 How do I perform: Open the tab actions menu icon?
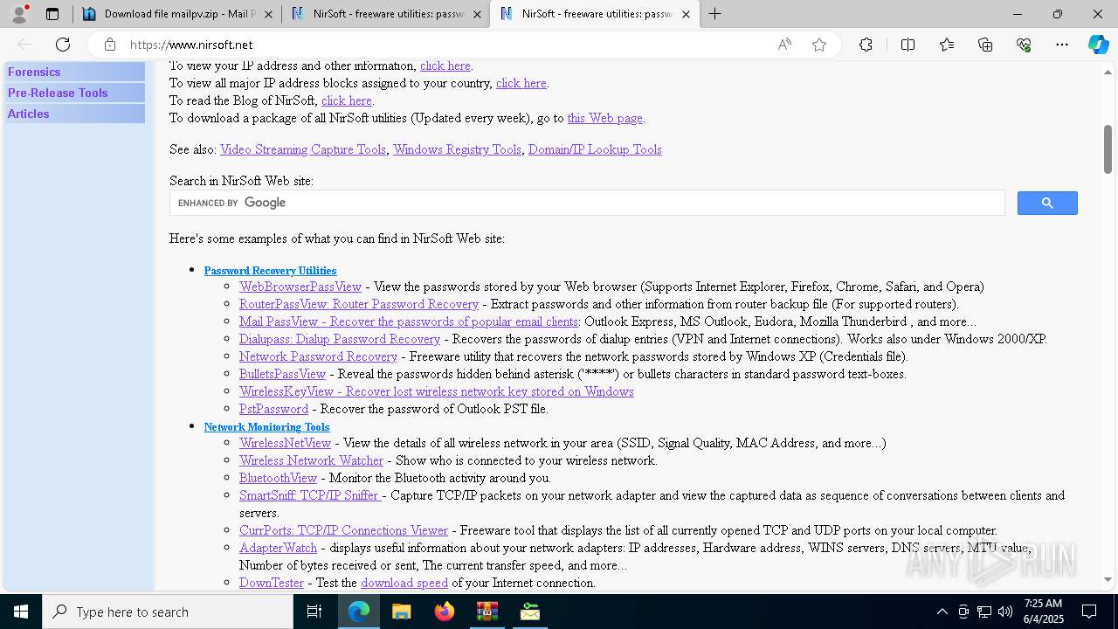coord(52,14)
